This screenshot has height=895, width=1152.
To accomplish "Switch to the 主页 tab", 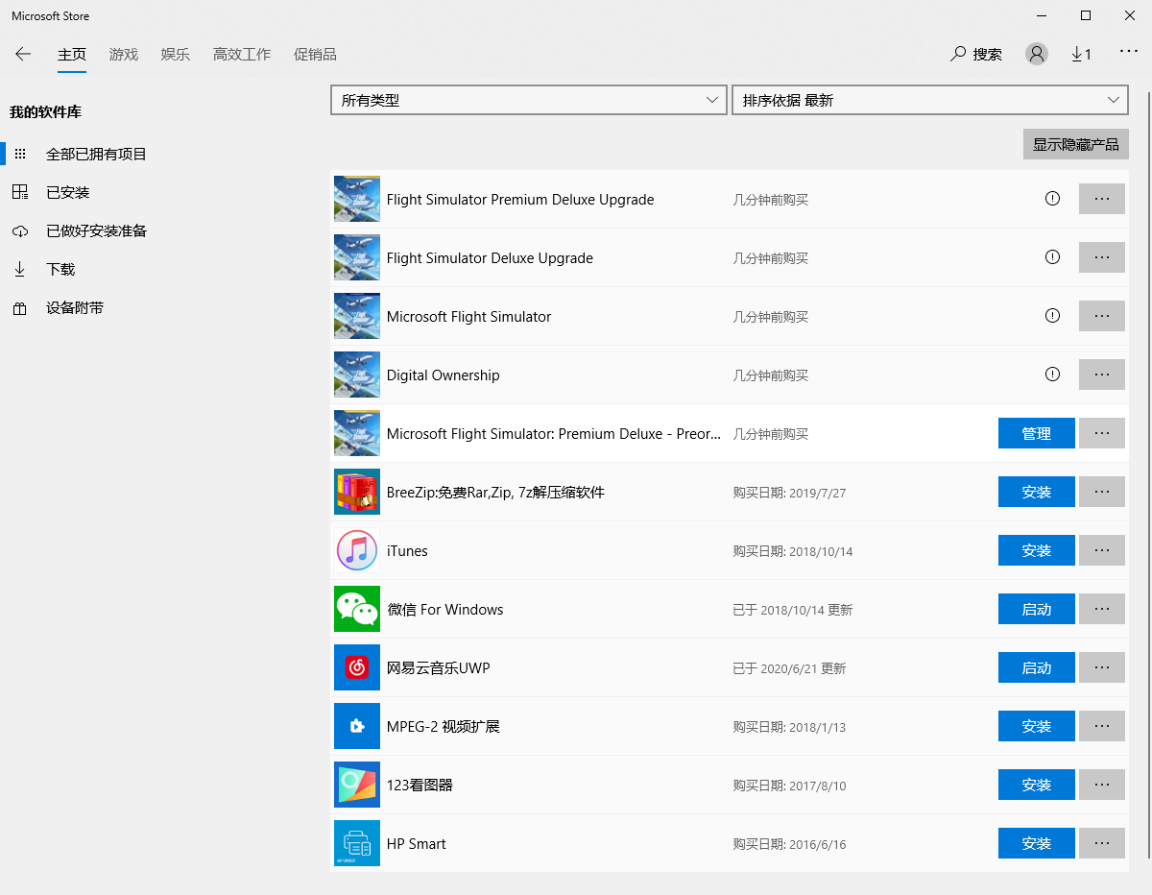I will click(x=72, y=55).
